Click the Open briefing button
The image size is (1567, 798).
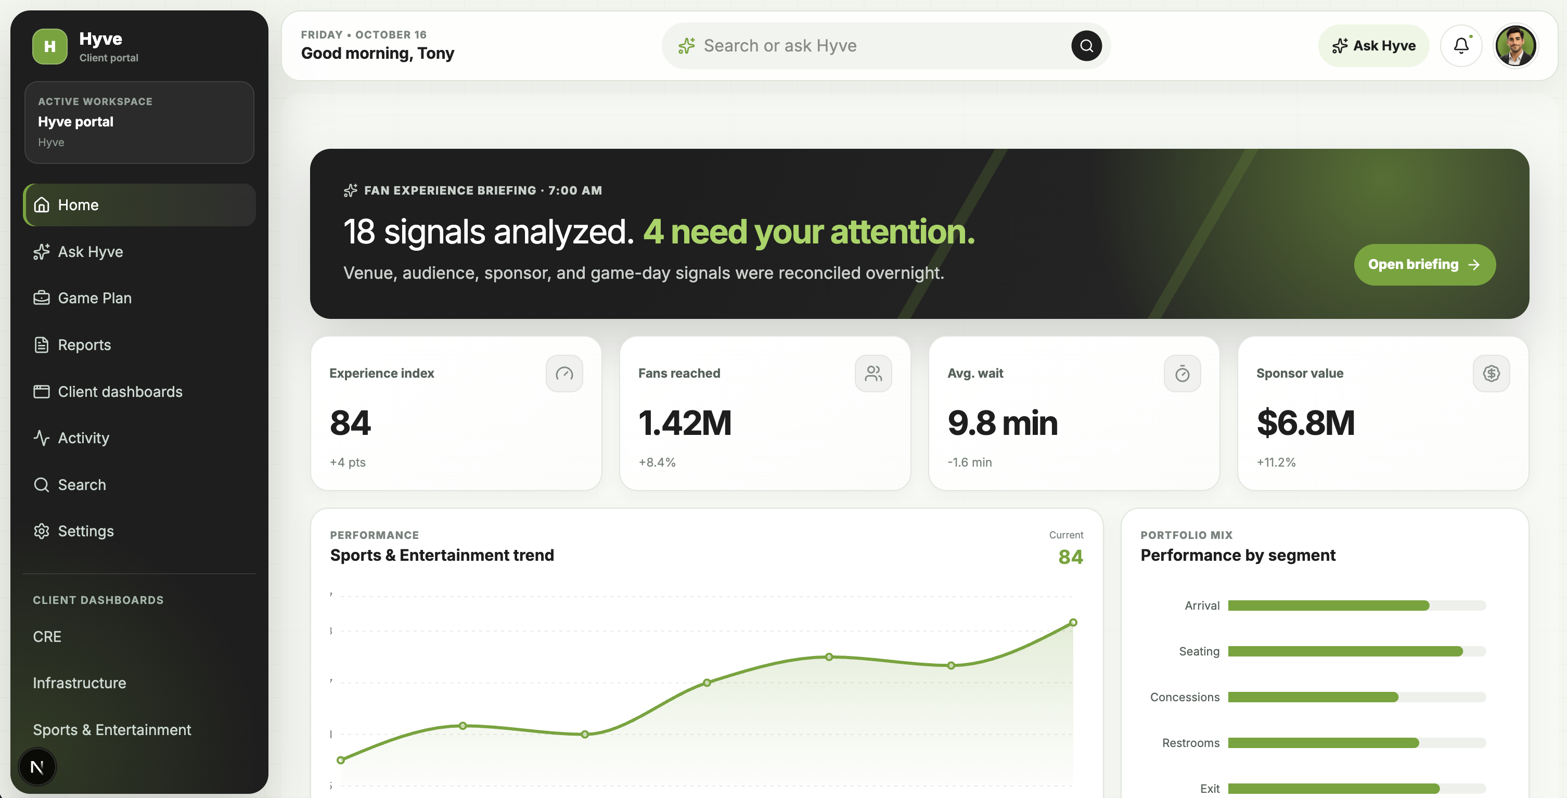pos(1424,265)
